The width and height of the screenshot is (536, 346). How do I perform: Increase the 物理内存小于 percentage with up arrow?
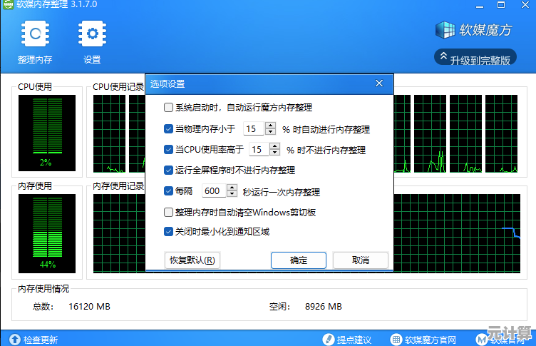[x=270, y=126]
